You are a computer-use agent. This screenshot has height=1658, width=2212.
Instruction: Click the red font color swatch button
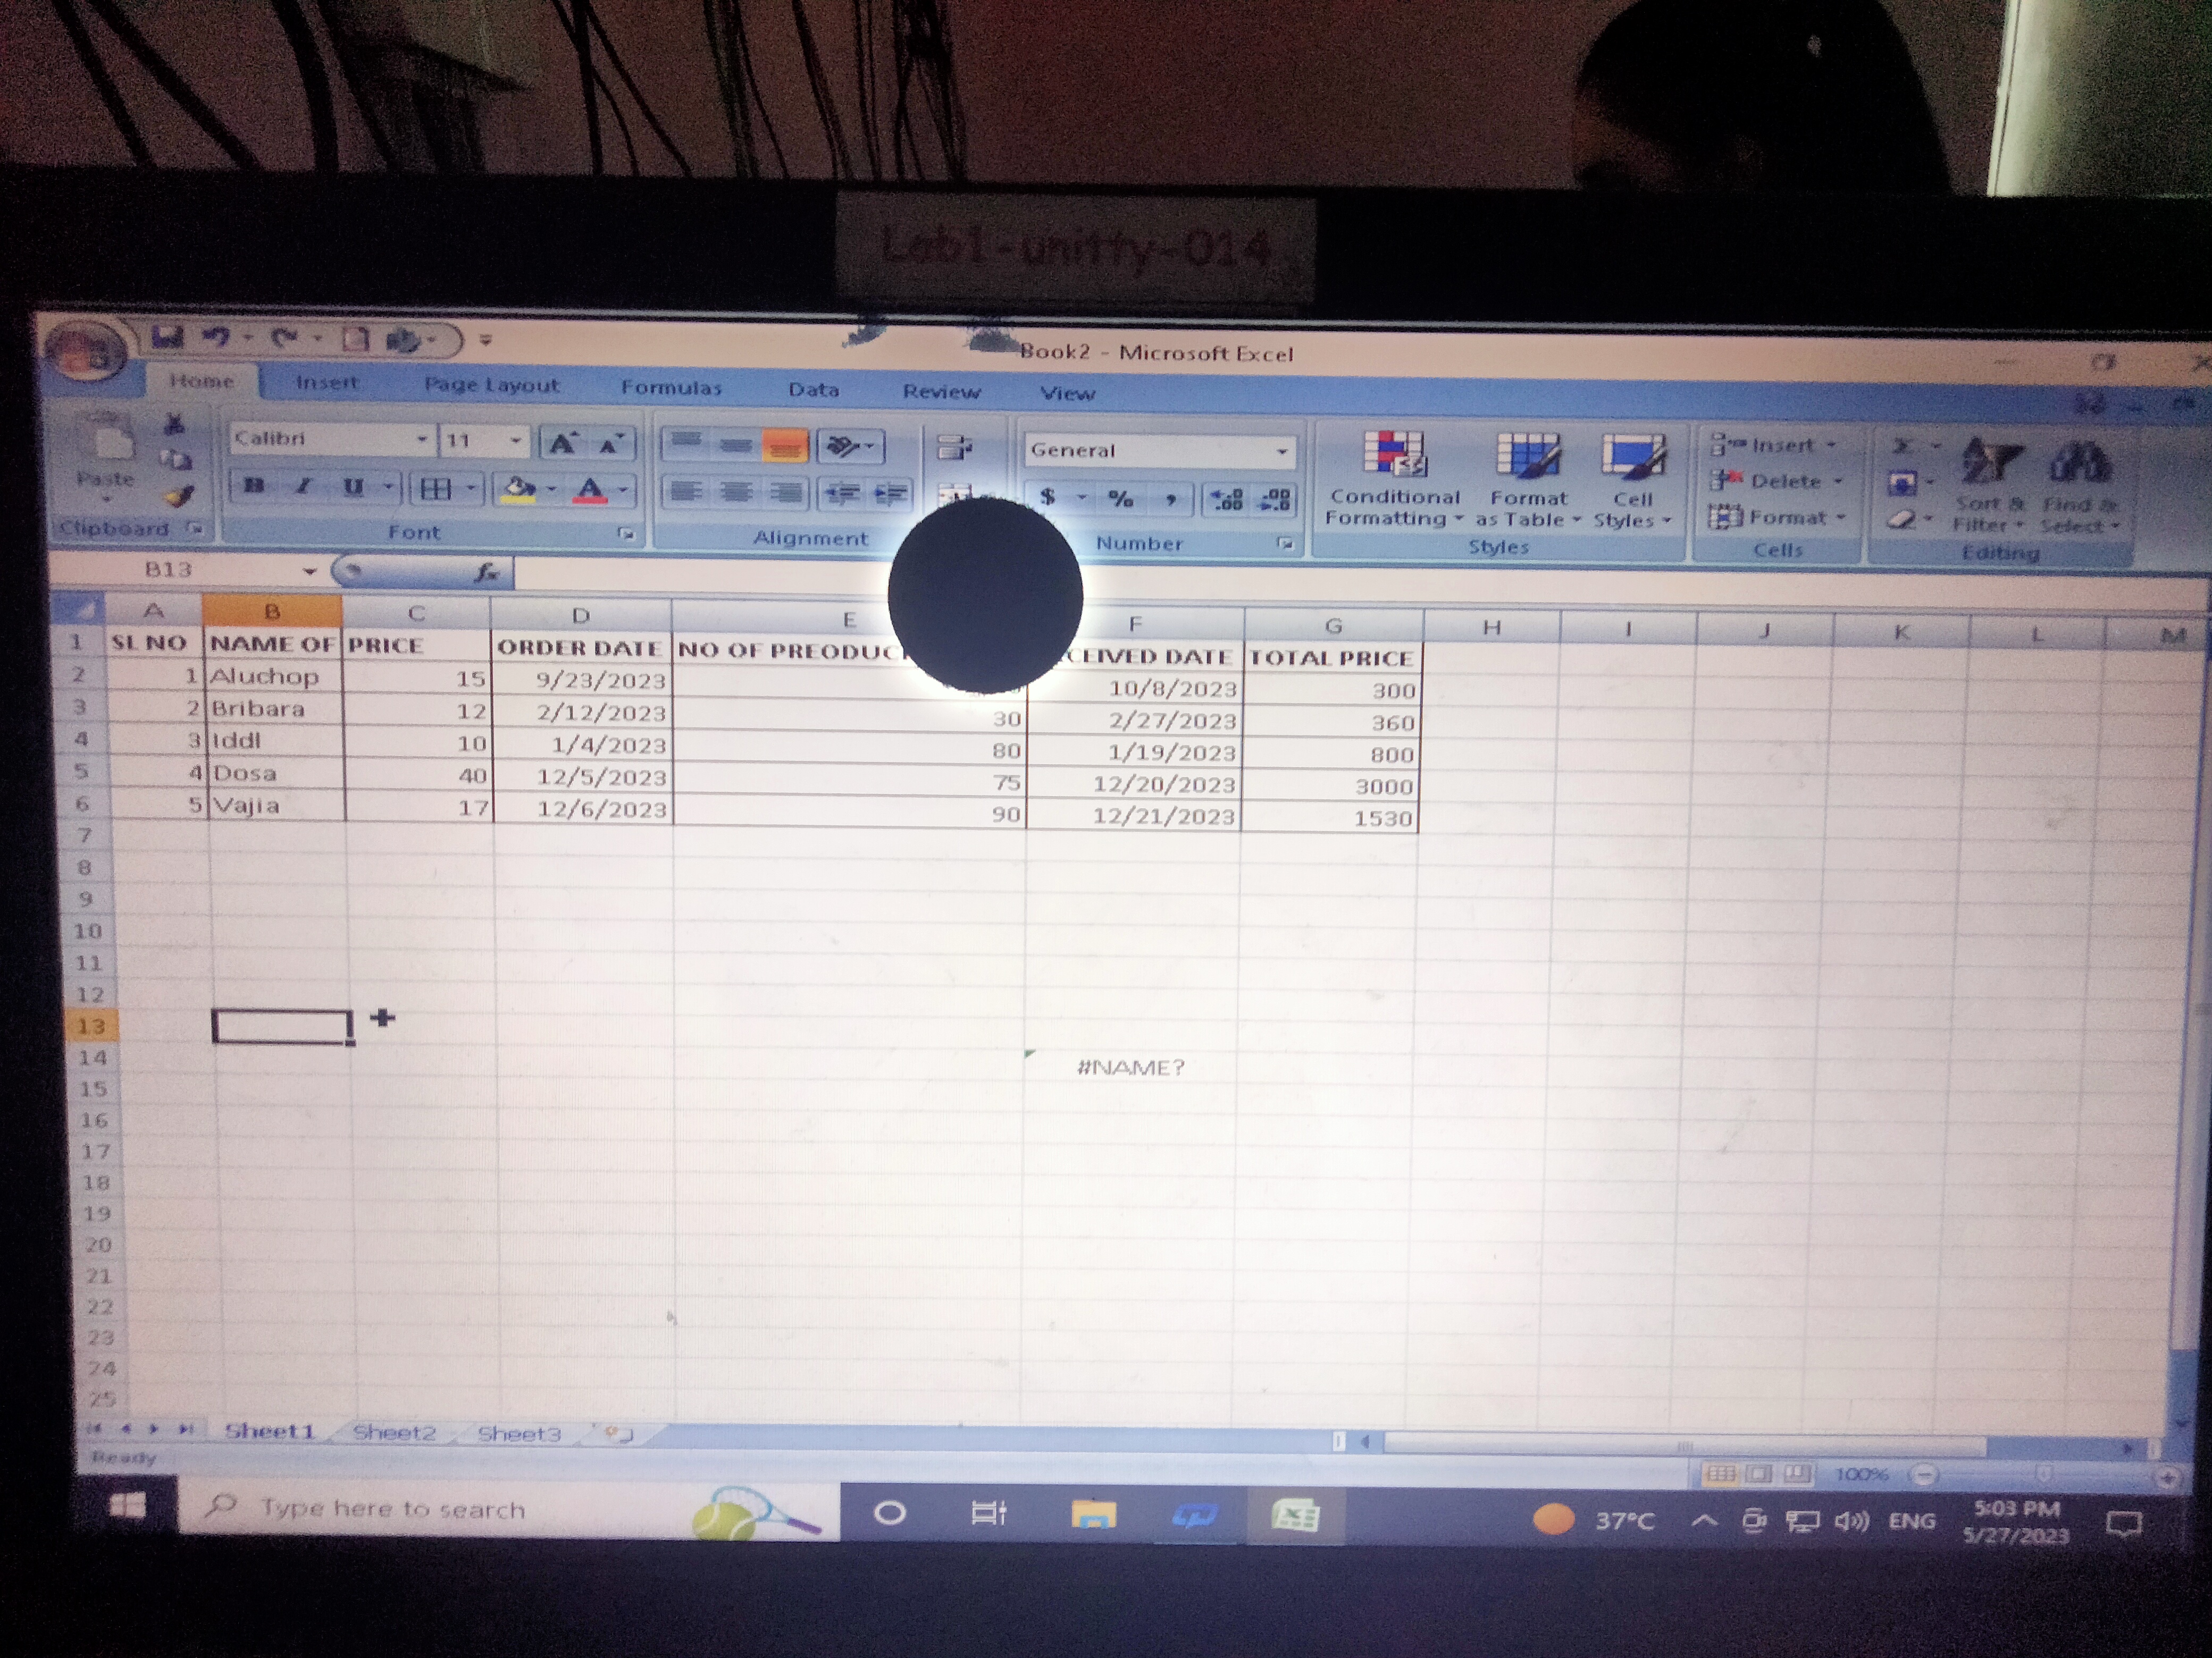coord(590,490)
